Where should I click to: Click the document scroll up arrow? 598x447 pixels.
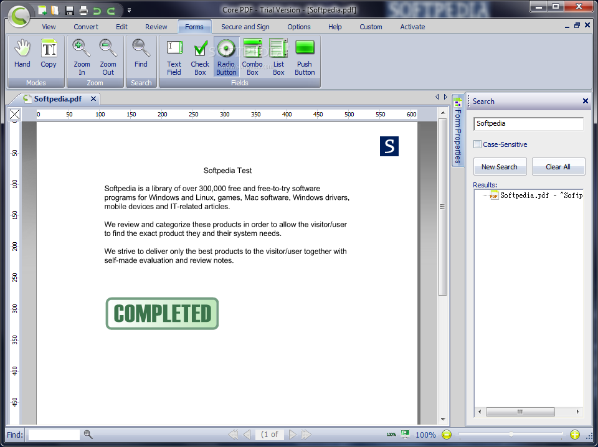(443, 113)
